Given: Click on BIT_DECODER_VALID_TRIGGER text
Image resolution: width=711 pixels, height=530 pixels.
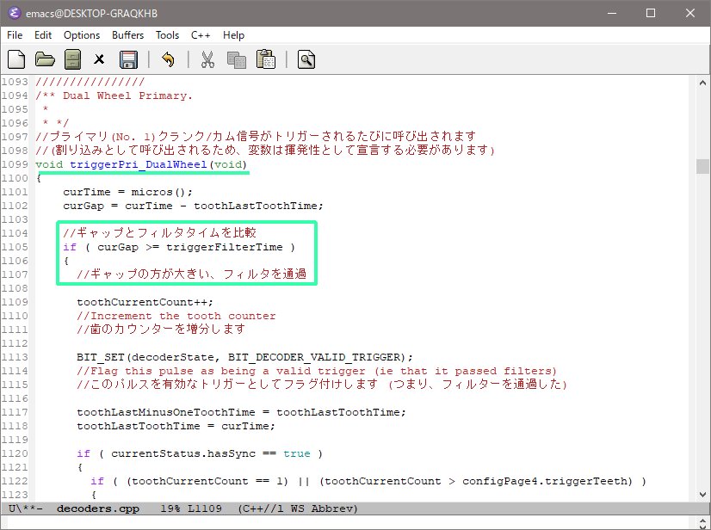Looking at the screenshot, I should (314, 357).
